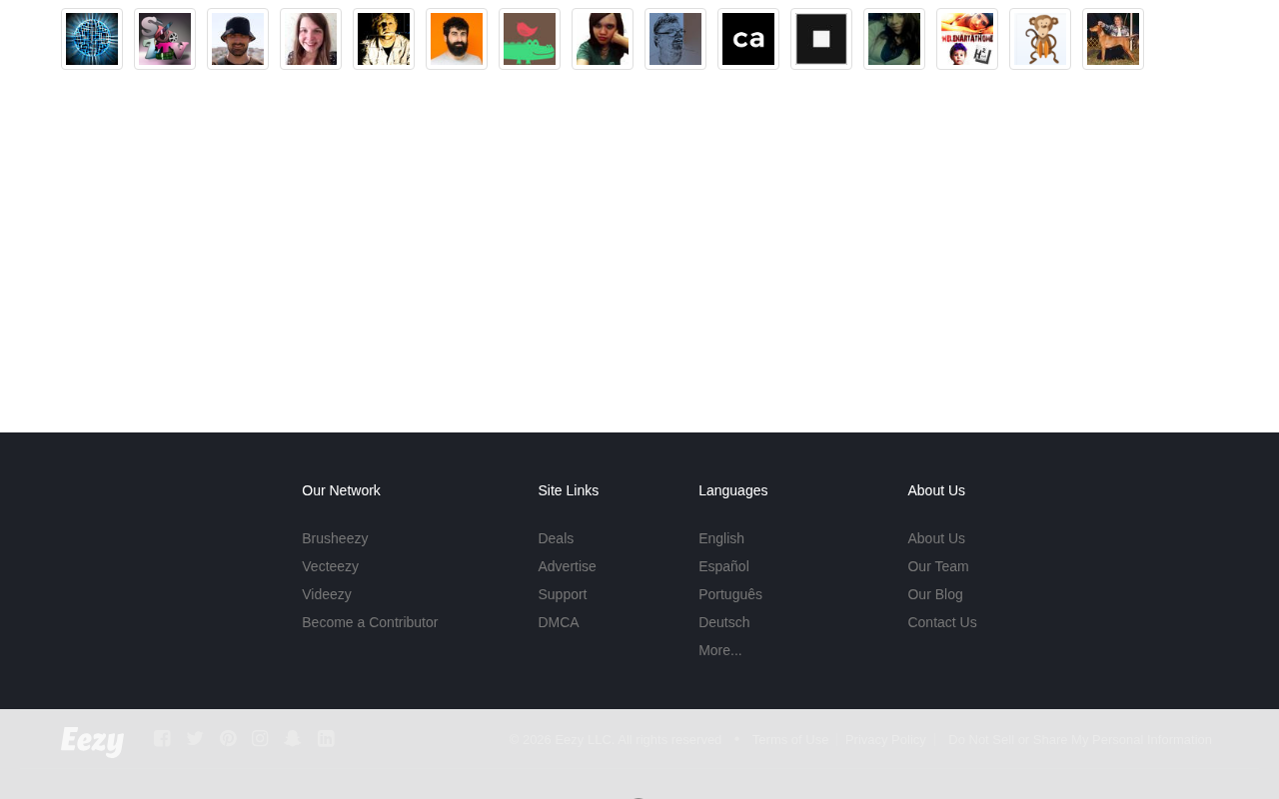
Task: Go to the DMCA page
Action: [559, 622]
